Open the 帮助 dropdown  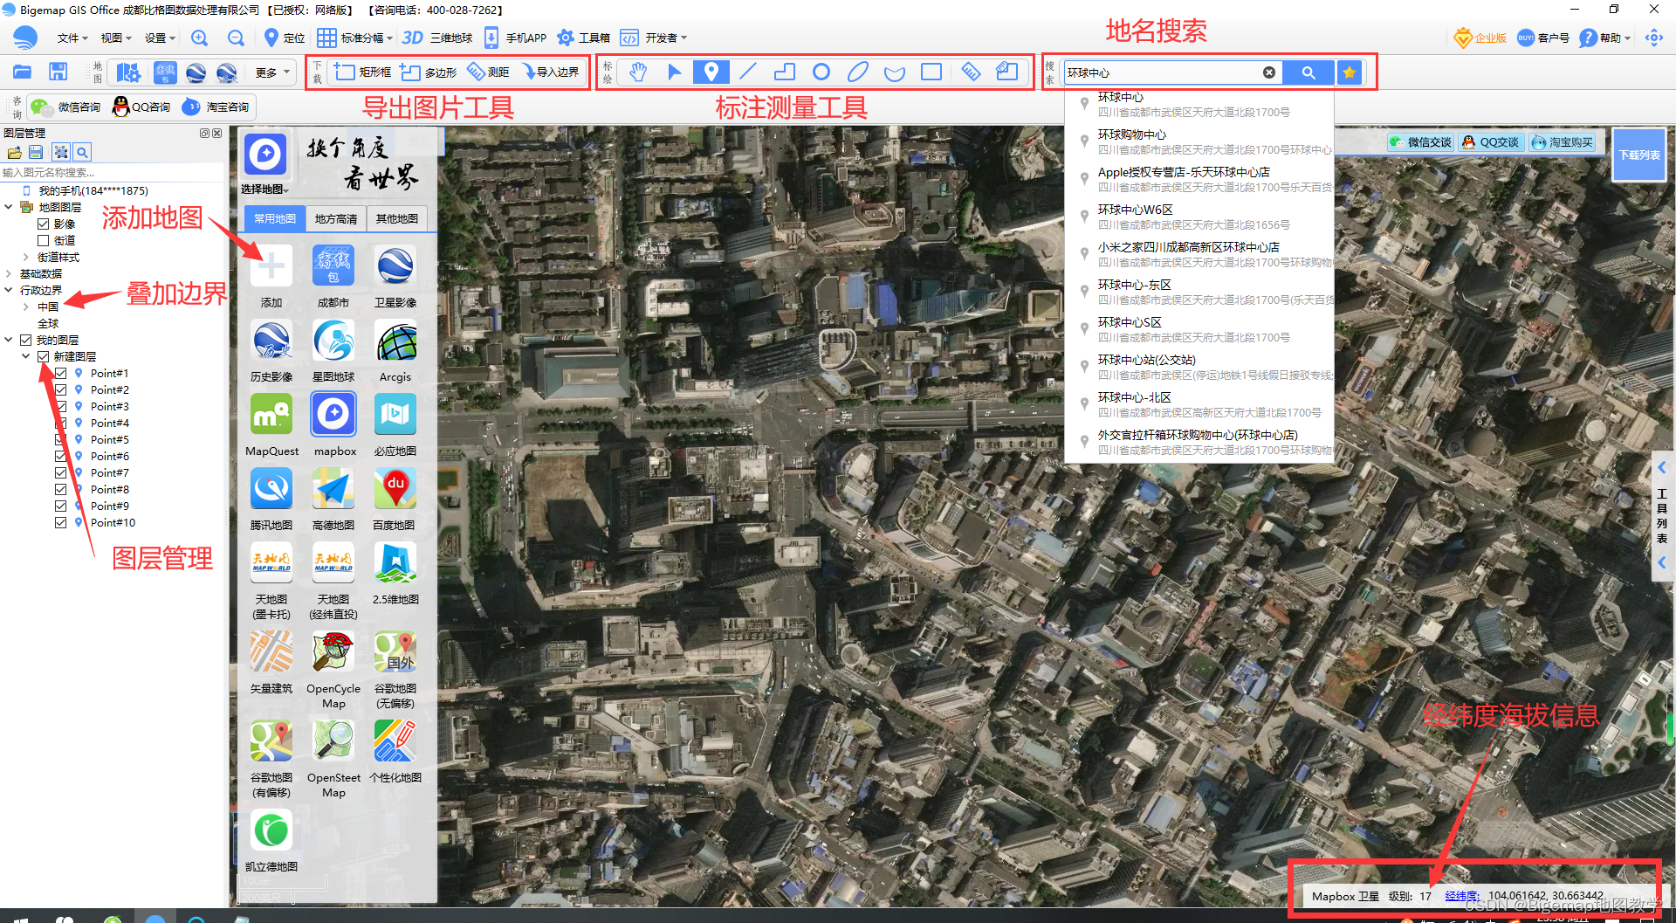[1605, 38]
